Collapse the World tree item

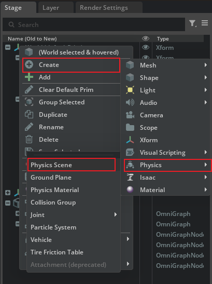pyautogui.click(x=8, y=47)
